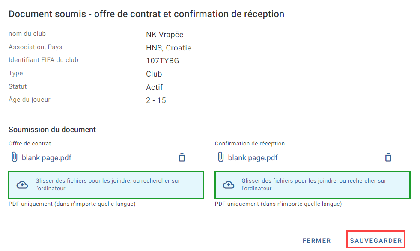Click paperclip icon beside Confirmation de réception file

tap(221, 157)
